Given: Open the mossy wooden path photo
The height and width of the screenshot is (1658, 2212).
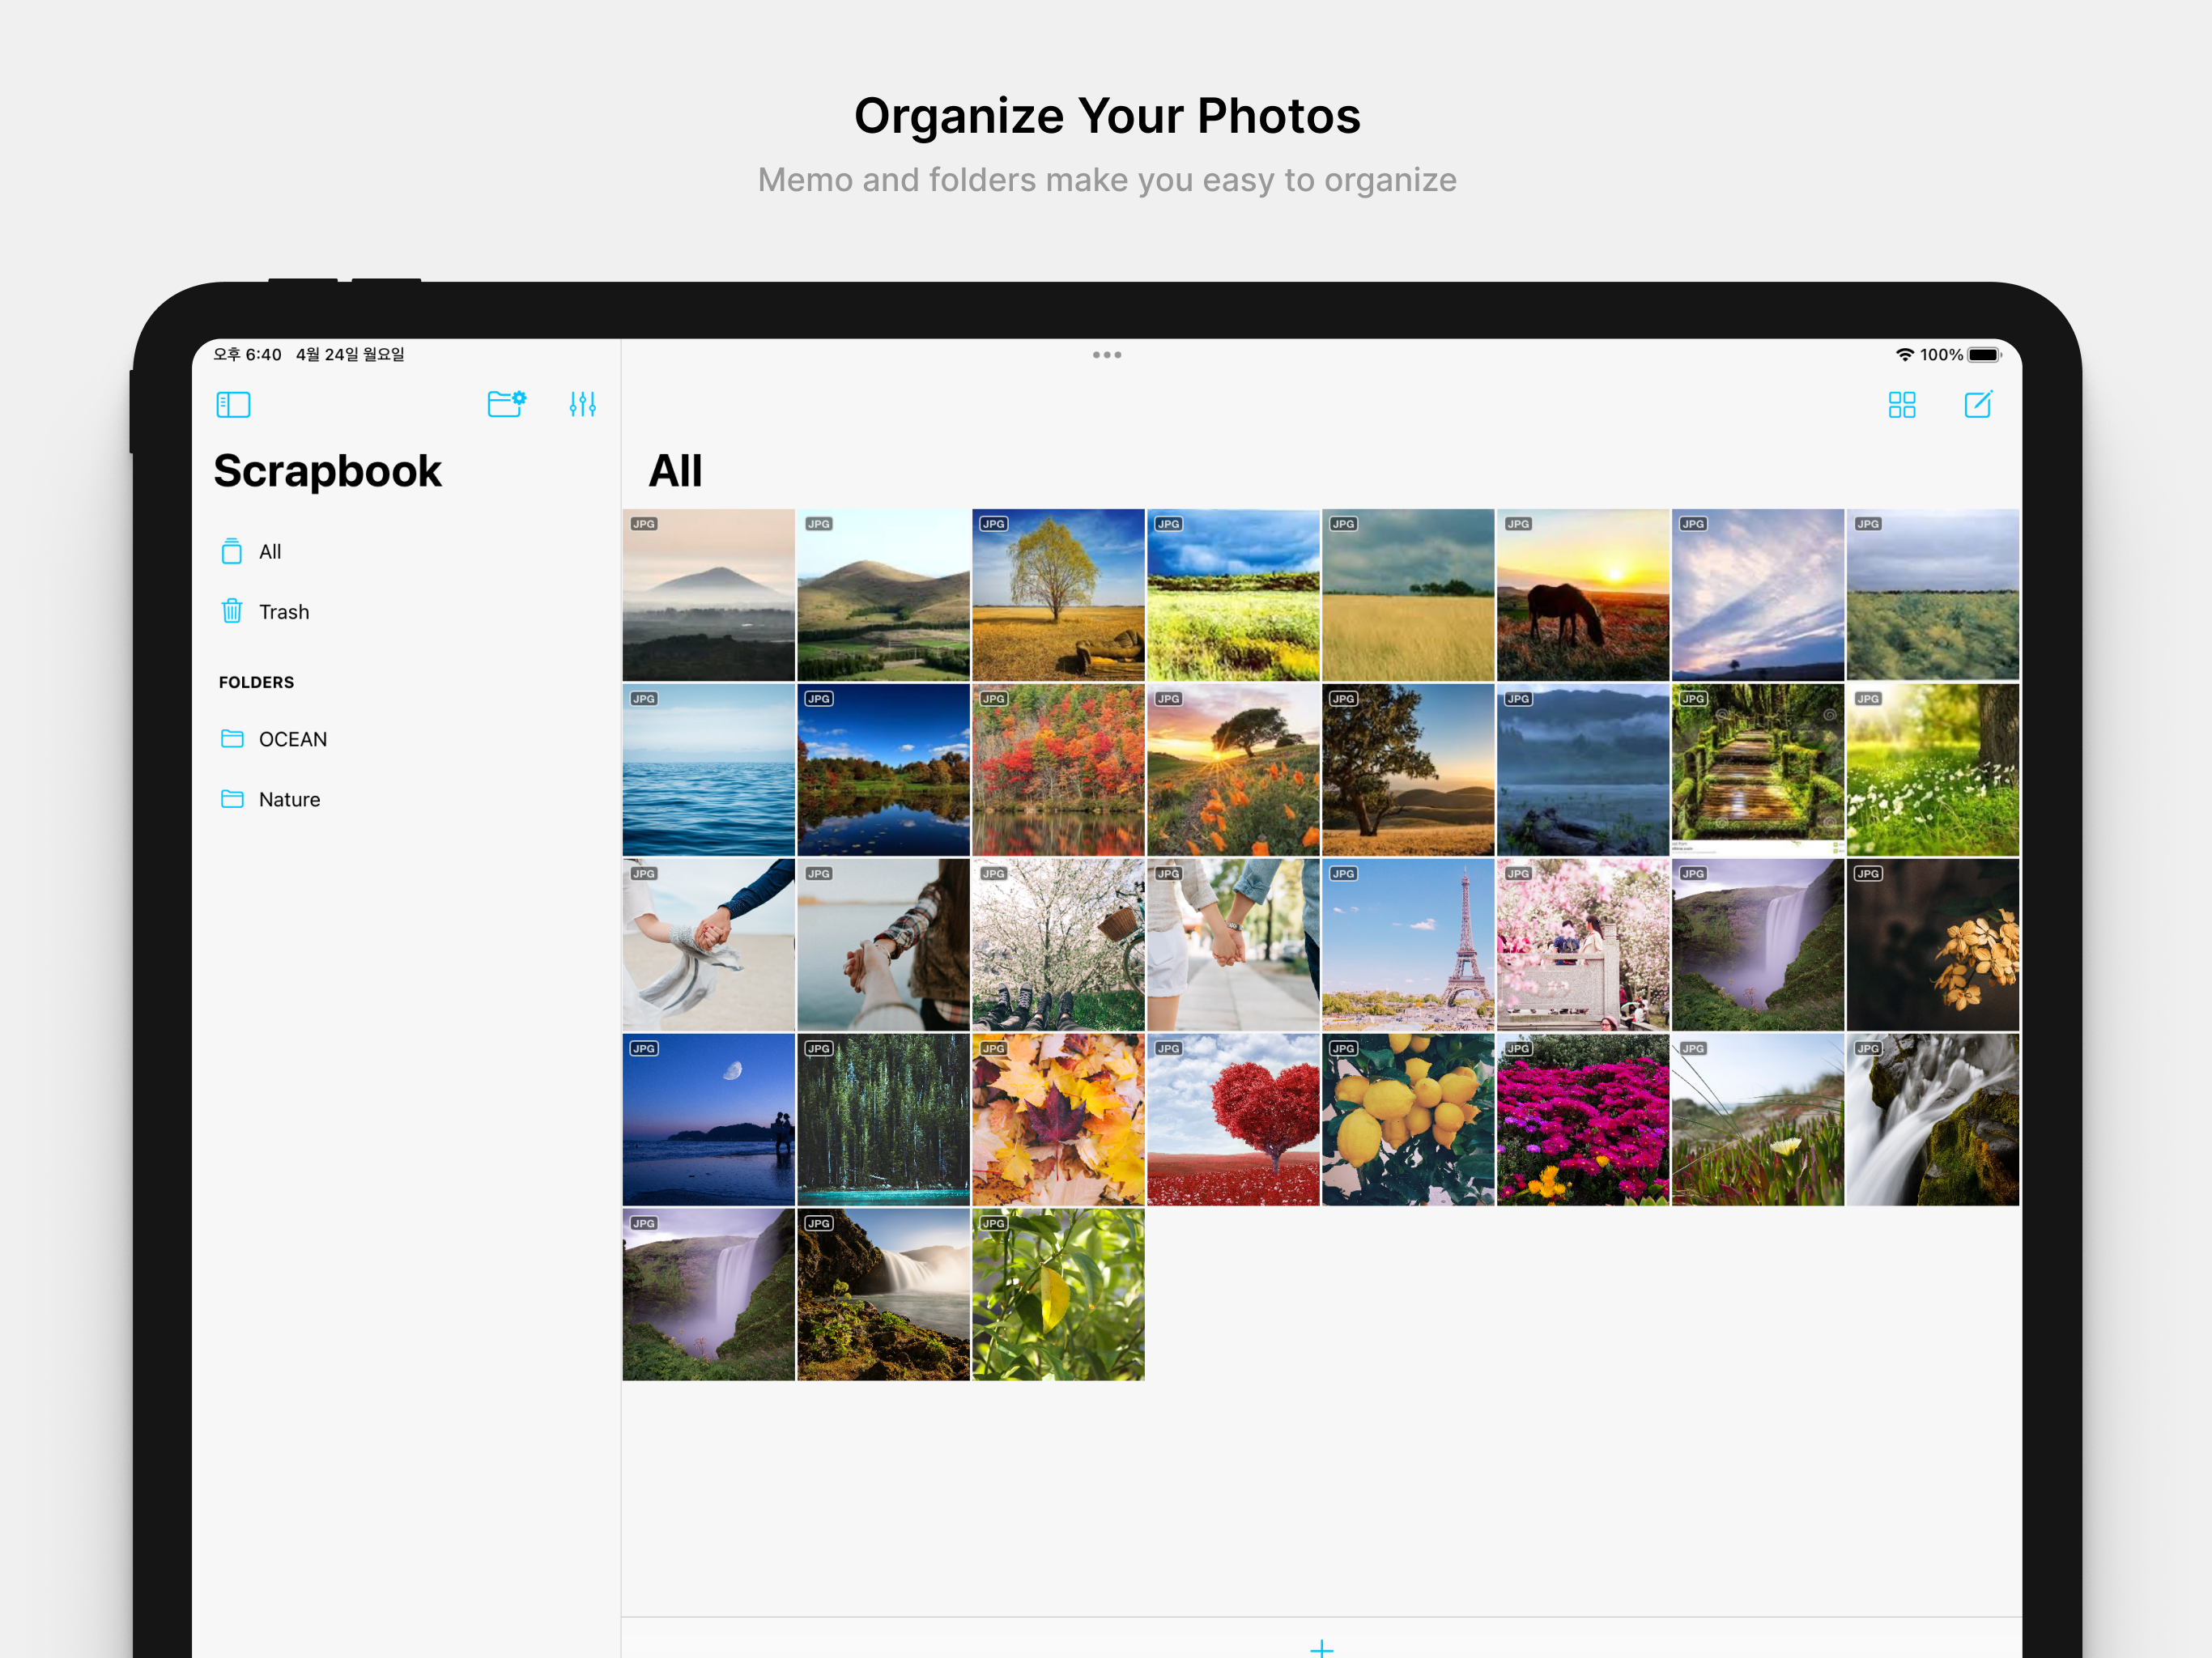Looking at the screenshot, I should 1757,769.
